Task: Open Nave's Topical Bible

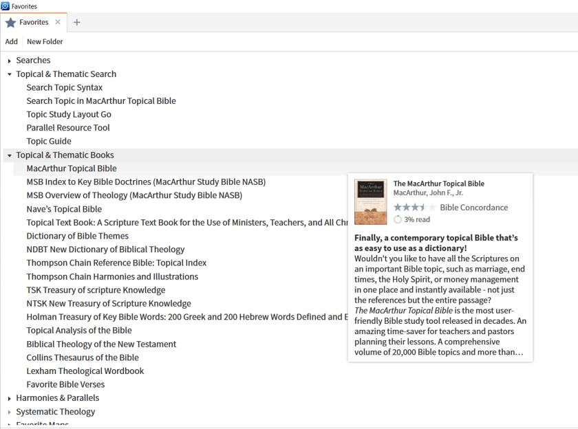Action: (x=64, y=209)
